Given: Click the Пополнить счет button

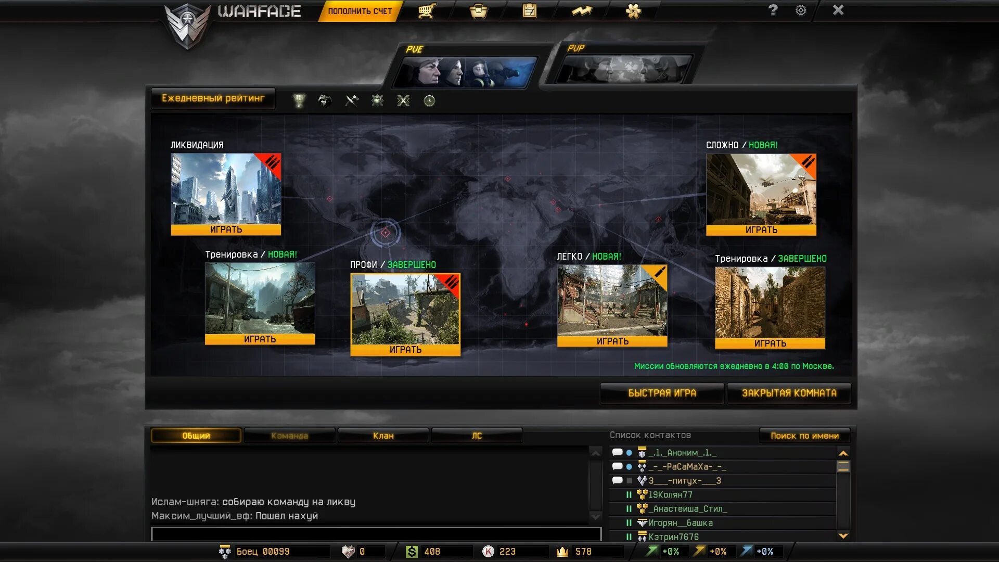Looking at the screenshot, I should pyautogui.click(x=360, y=11).
